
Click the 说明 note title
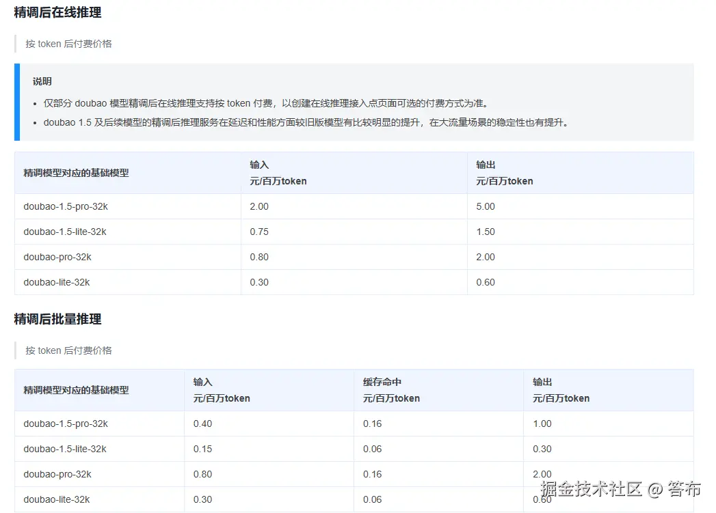tap(42, 81)
